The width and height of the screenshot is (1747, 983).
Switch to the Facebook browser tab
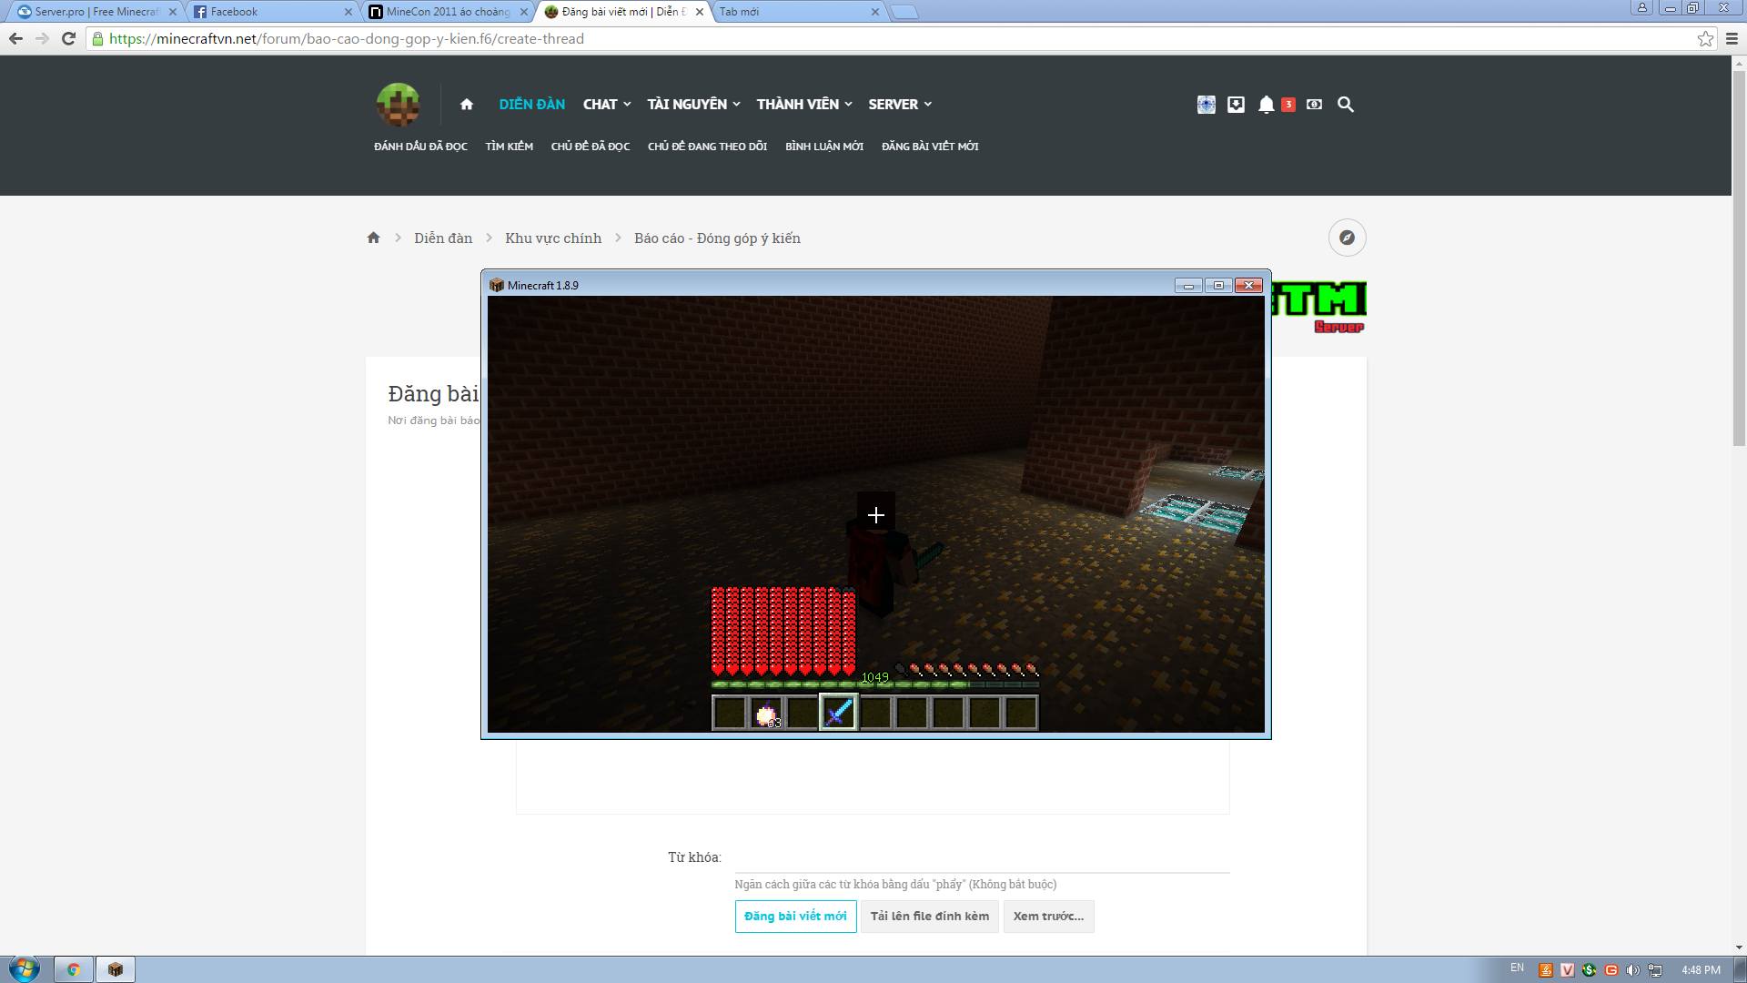(x=271, y=12)
